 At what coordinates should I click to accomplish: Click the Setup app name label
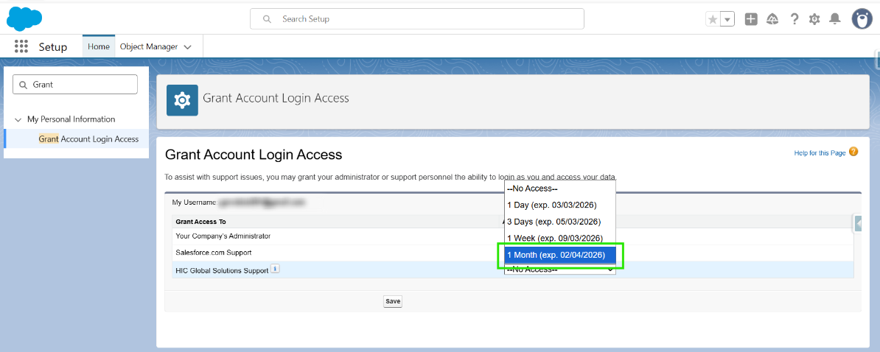tap(53, 47)
